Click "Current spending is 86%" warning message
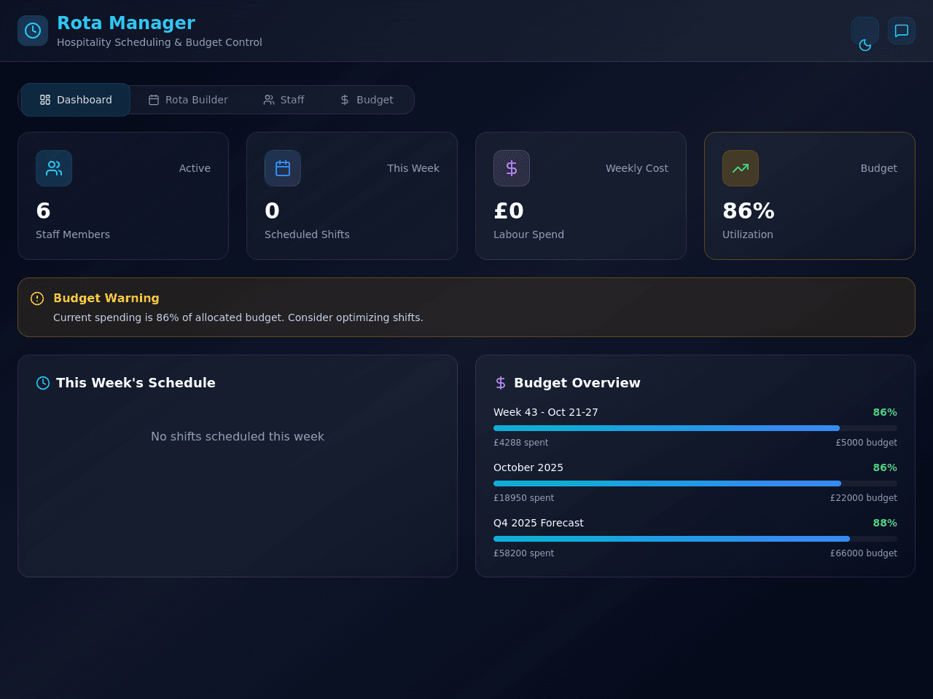This screenshot has width=933, height=699. click(x=238, y=317)
